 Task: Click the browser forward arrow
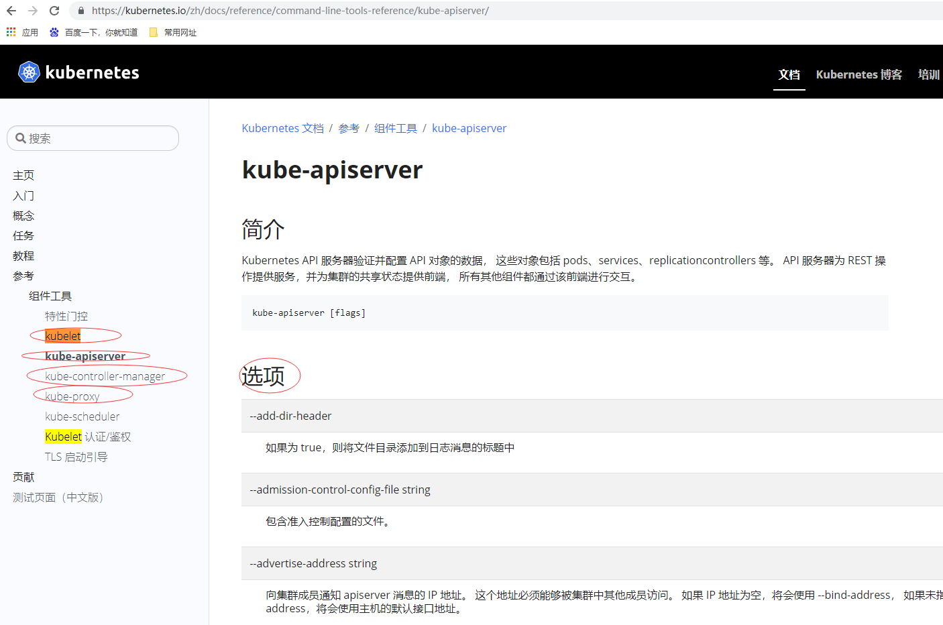click(33, 11)
